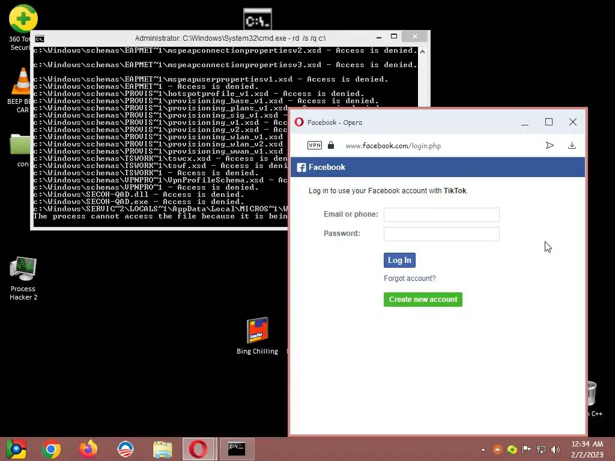Select the cmd shortcut icon on desktop top
This screenshot has height=461, width=615.
(x=257, y=19)
